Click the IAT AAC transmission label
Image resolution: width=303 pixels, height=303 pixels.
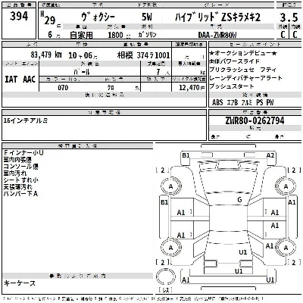(20, 80)
